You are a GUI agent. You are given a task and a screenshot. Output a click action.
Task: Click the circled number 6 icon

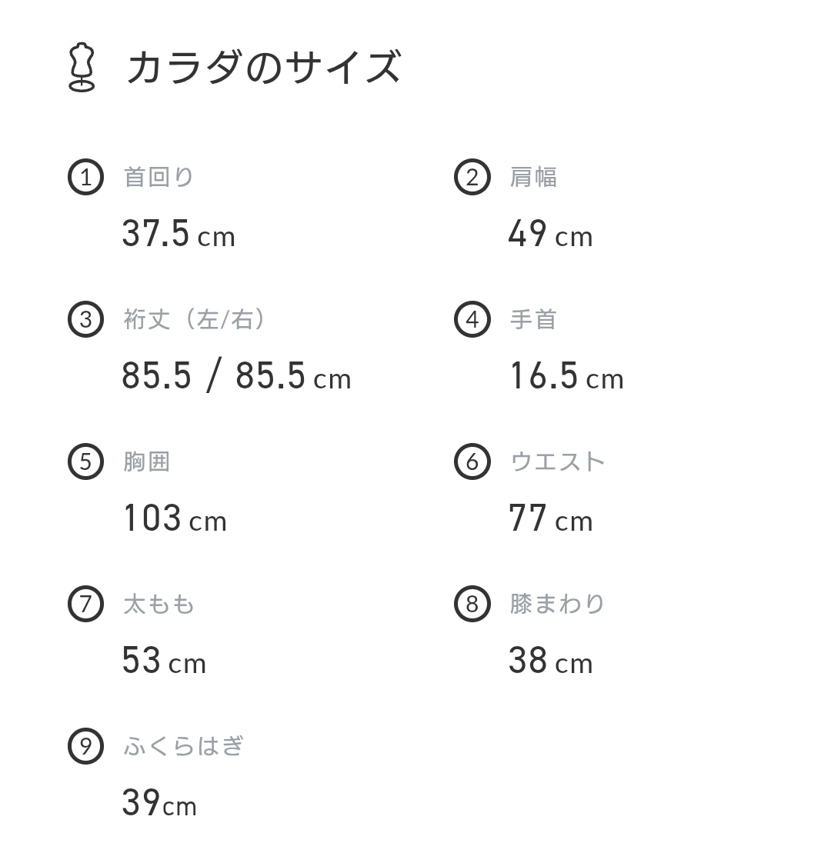pos(472,461)
